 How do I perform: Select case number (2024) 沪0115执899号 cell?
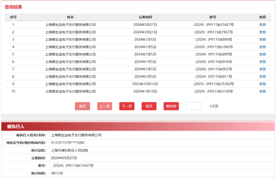(x=214, y=54)
